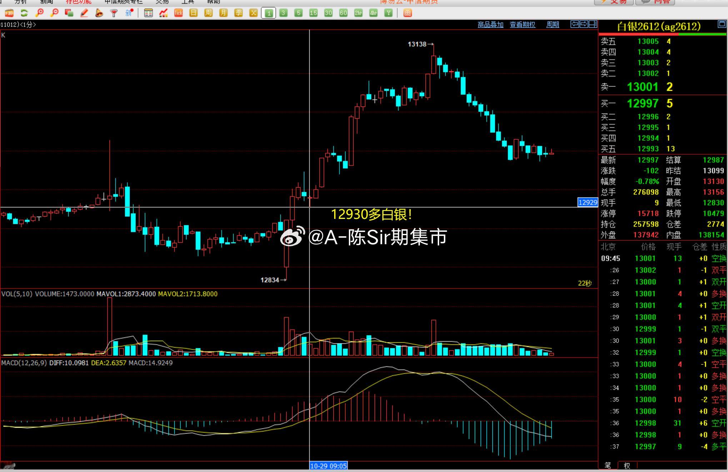Click the previous contract left arrow icon
The height and width of the screenshot is (472, 728).
pos(574,24)
